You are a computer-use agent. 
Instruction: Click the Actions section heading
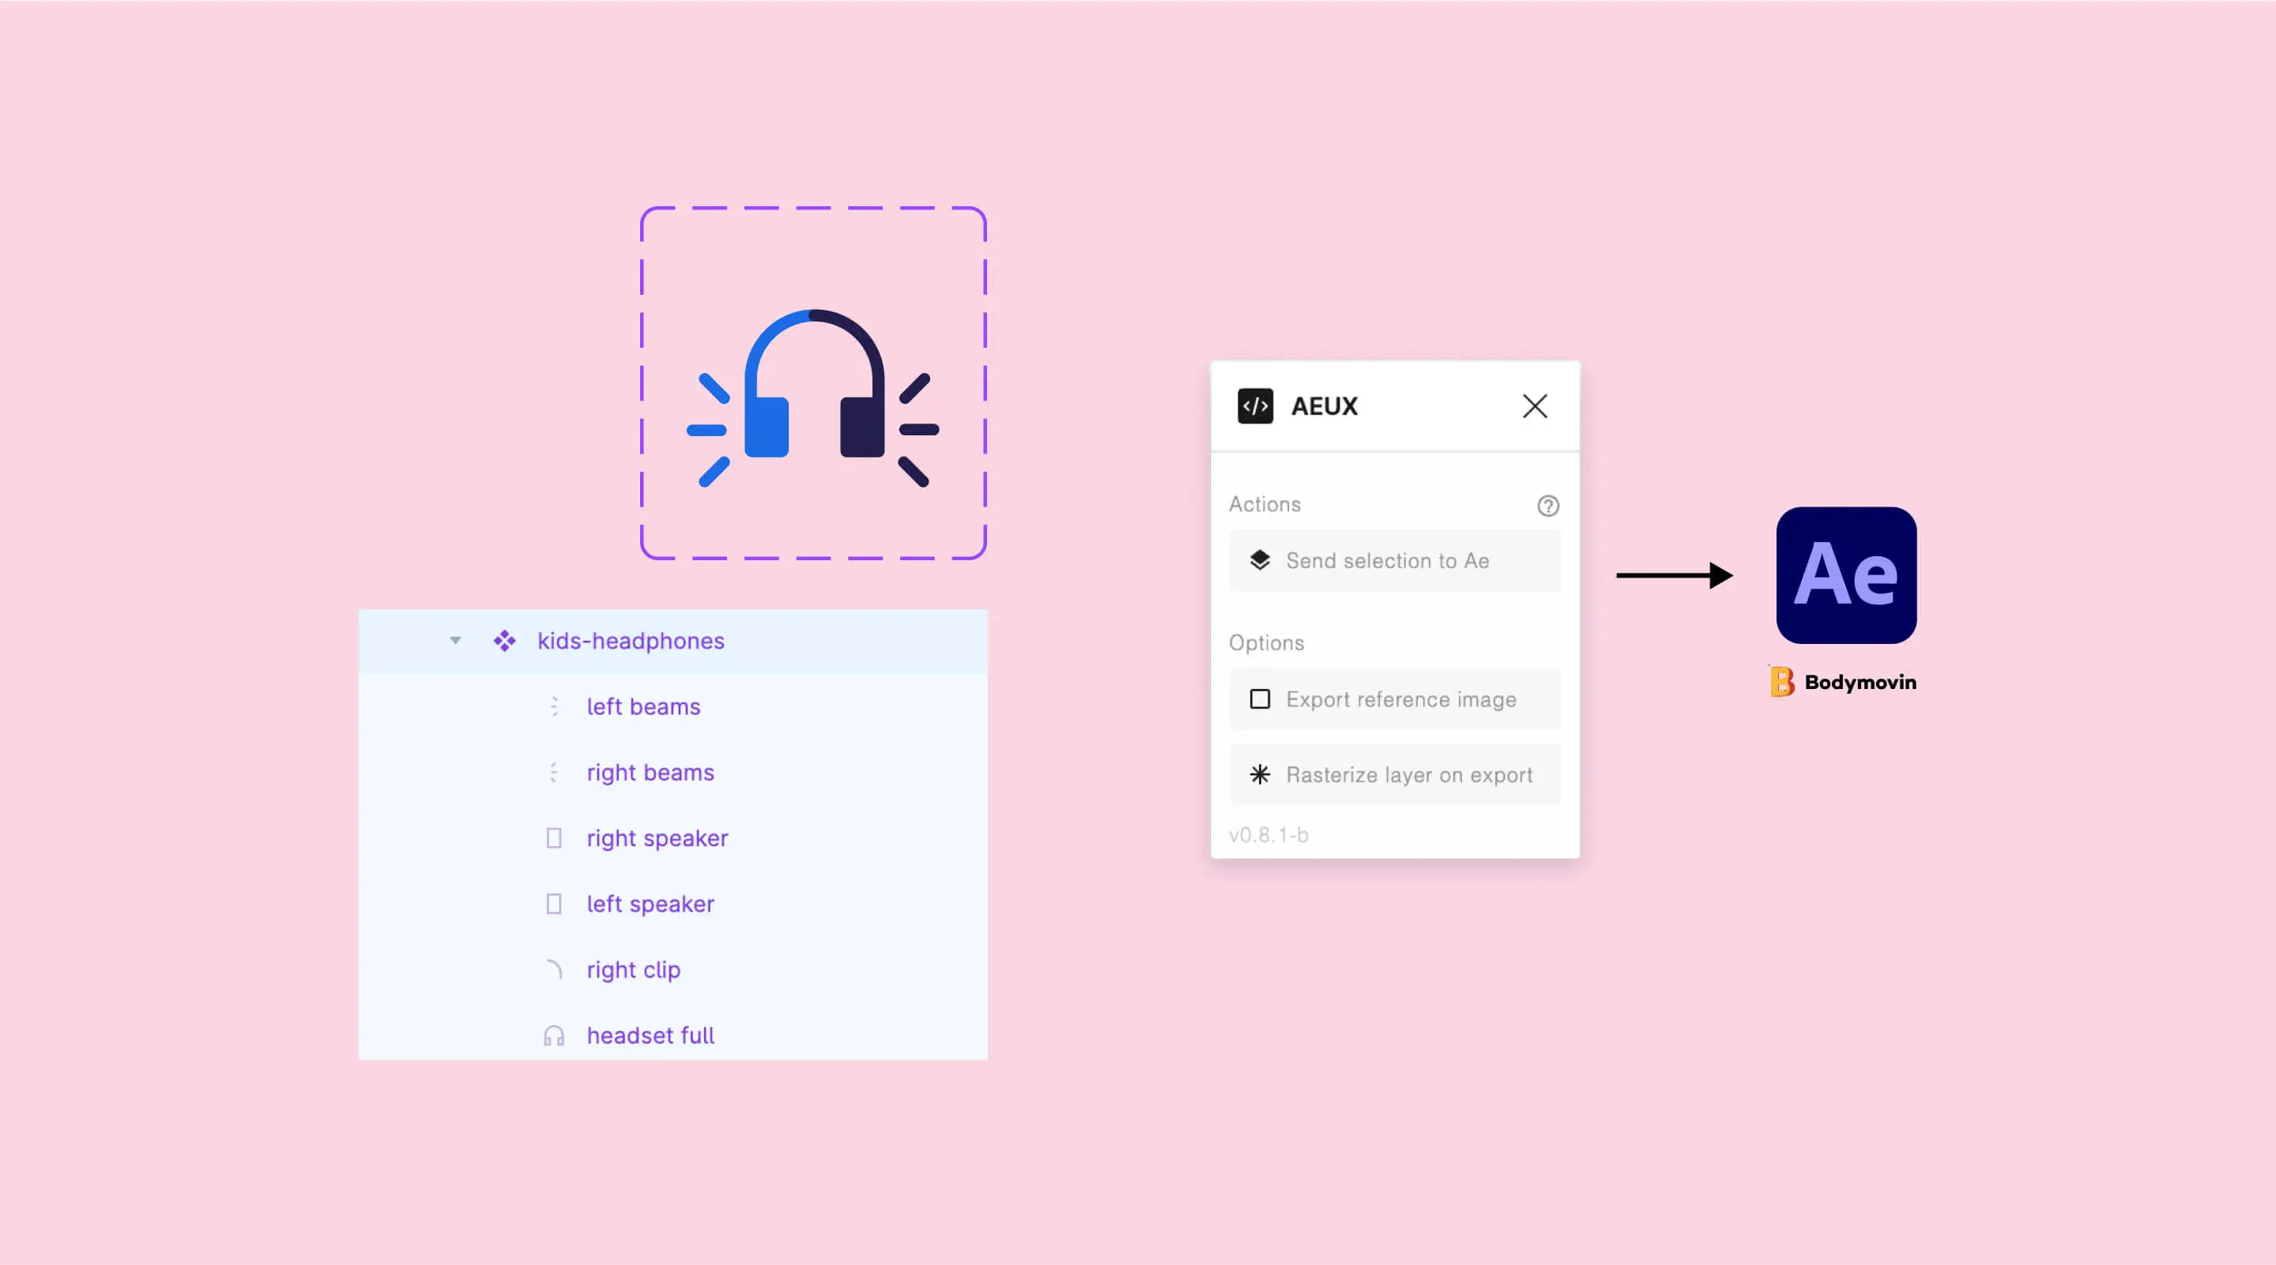point(1264,504)
